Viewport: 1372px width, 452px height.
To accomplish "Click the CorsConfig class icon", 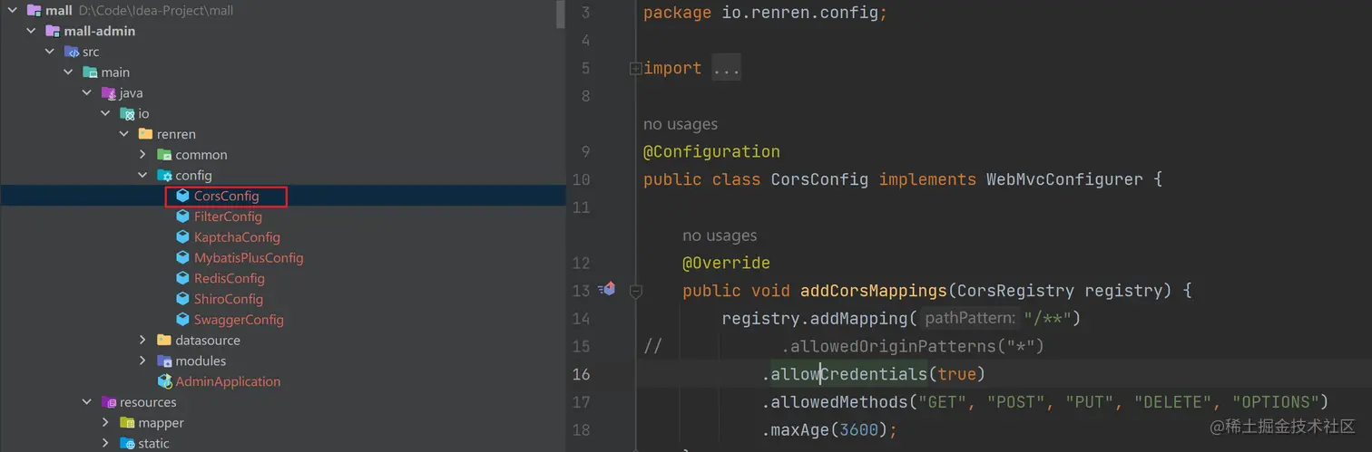I will 182,196.
